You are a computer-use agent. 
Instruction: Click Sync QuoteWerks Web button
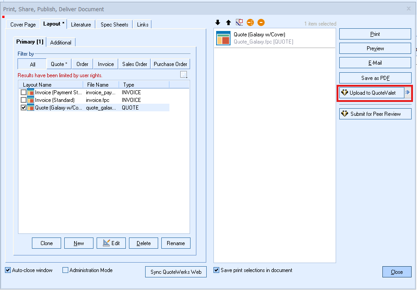point(176,272)
